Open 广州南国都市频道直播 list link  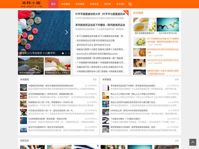coord(101,63)
